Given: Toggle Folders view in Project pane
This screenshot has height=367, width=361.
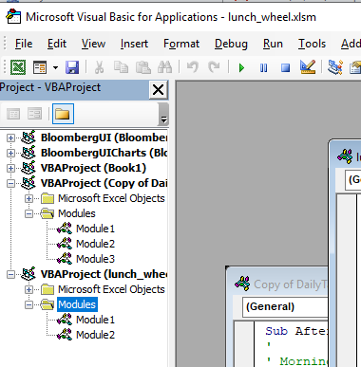Looking at the screenshot, I should coord(63,114).
